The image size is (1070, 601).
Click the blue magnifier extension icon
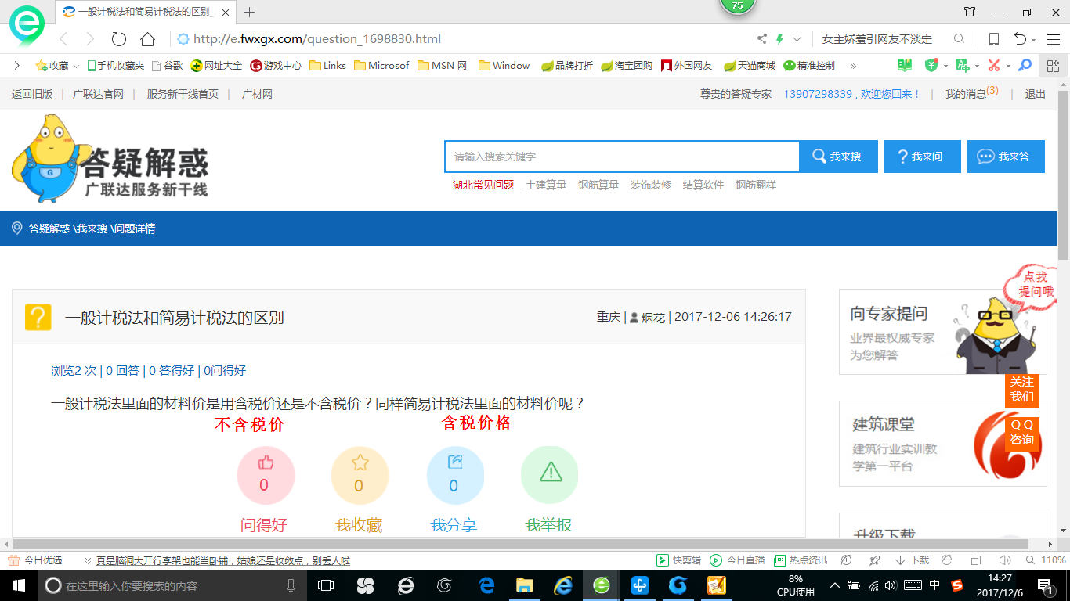tap(1025, 66)
